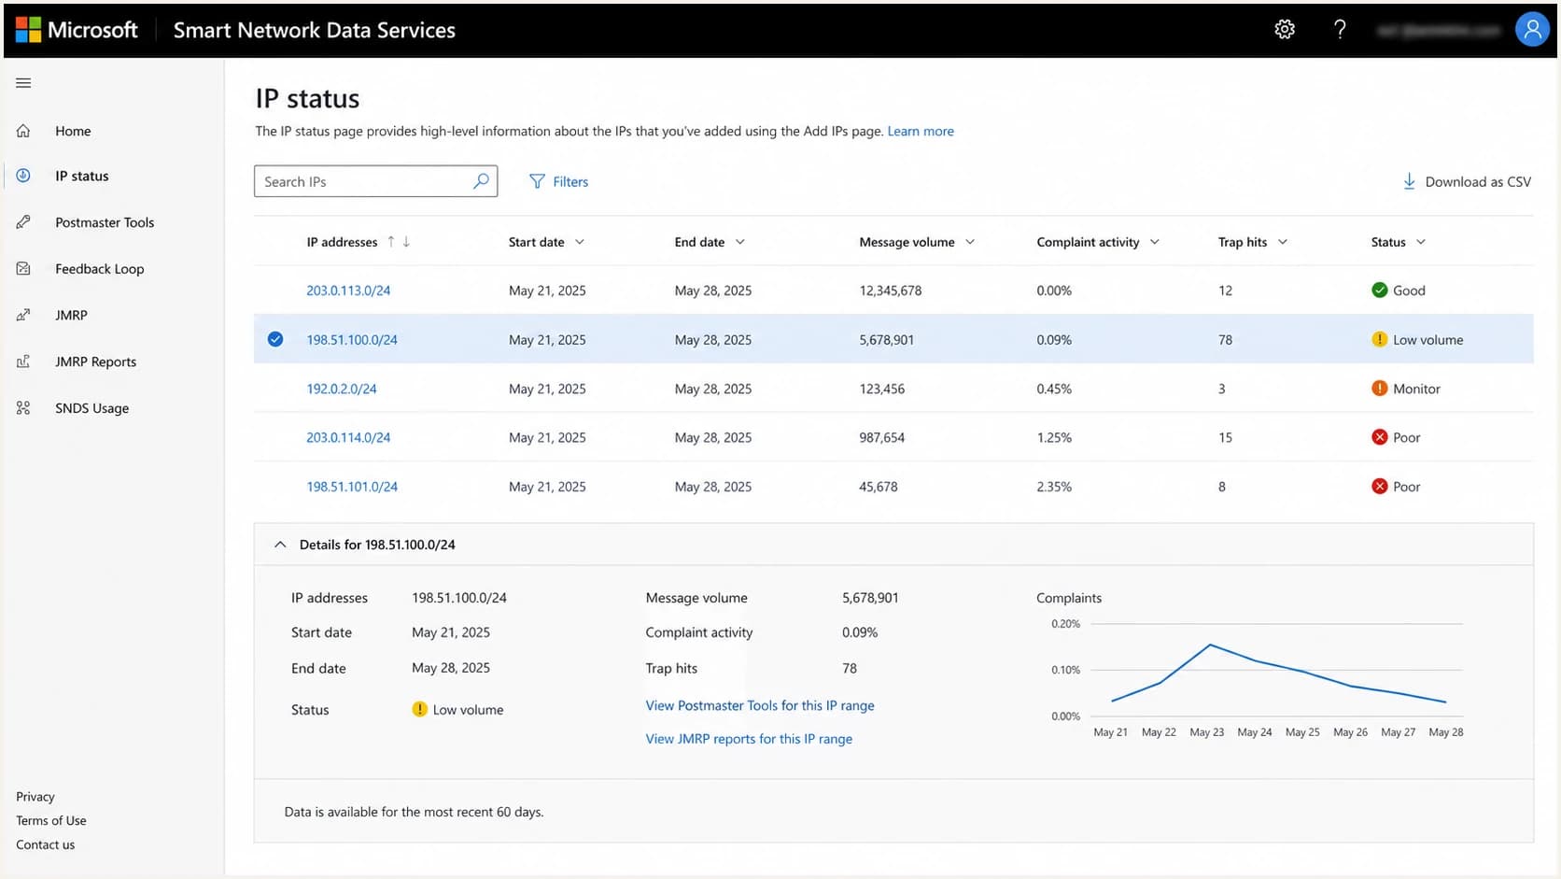Open End date column dropdown
1561x879 pixels.
(740, 242)
